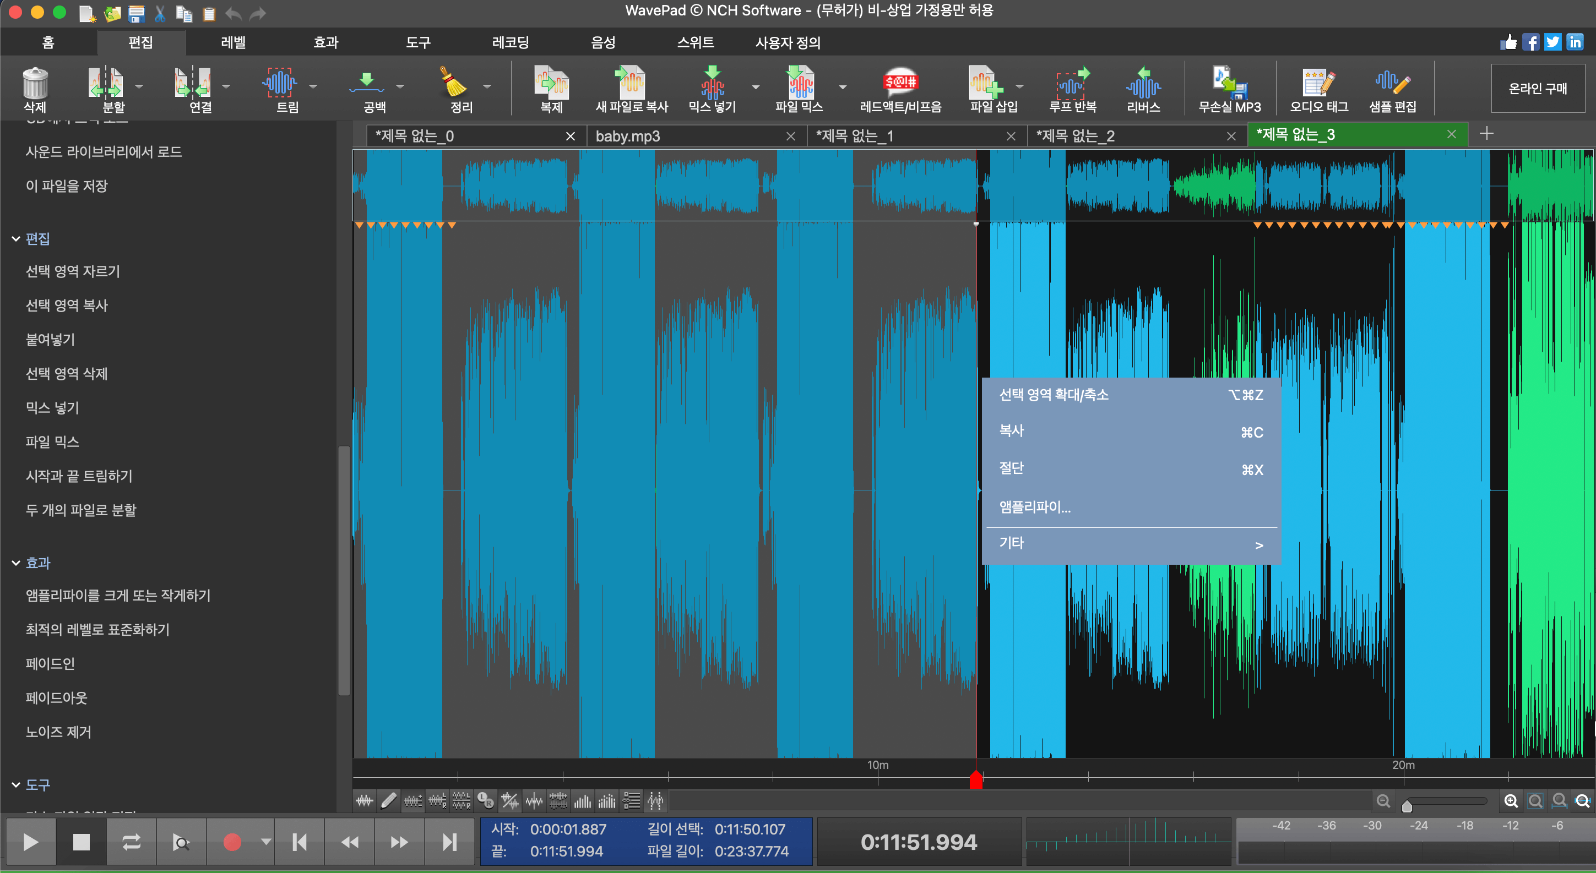Open 오디오 태그 editor icon
This screenshot has height=873, width=1596.
(1318, 84)
